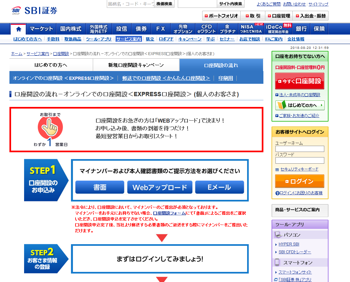Viewport: 350px width, 282px height.
Task: Click the SBI証券 logo
Action: 35,10
